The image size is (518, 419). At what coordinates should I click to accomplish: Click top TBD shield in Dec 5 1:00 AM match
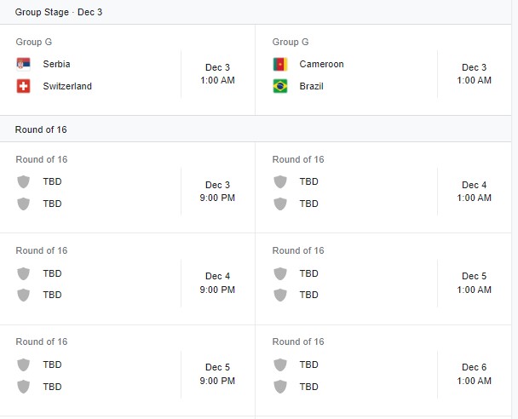(x=279, y=273)
